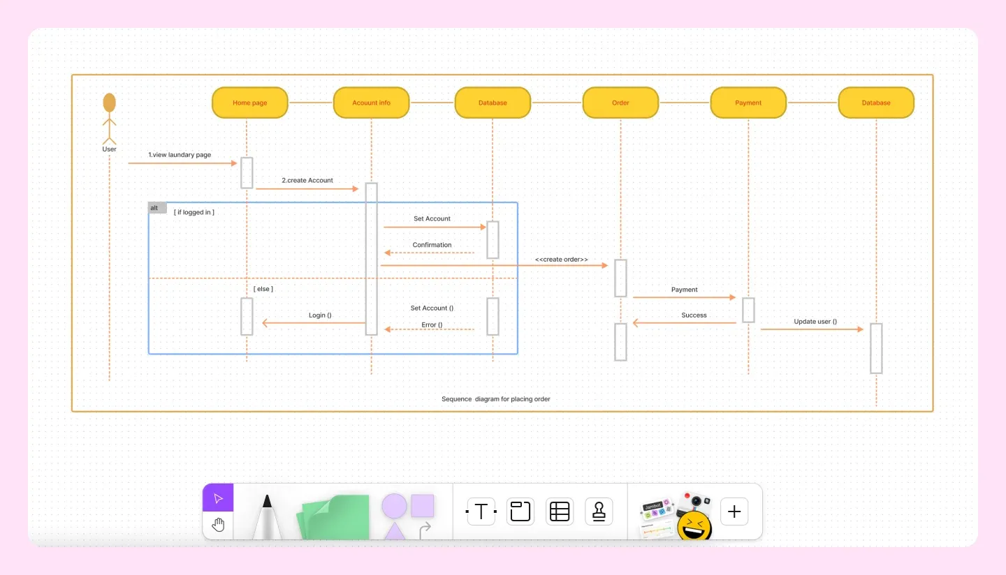This screenshot has width=1006, height=575.
Task: Pick the Marker drawing tool
Action: (x=268, y=513)
